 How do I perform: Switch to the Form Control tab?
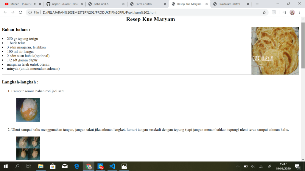[144, 4]
